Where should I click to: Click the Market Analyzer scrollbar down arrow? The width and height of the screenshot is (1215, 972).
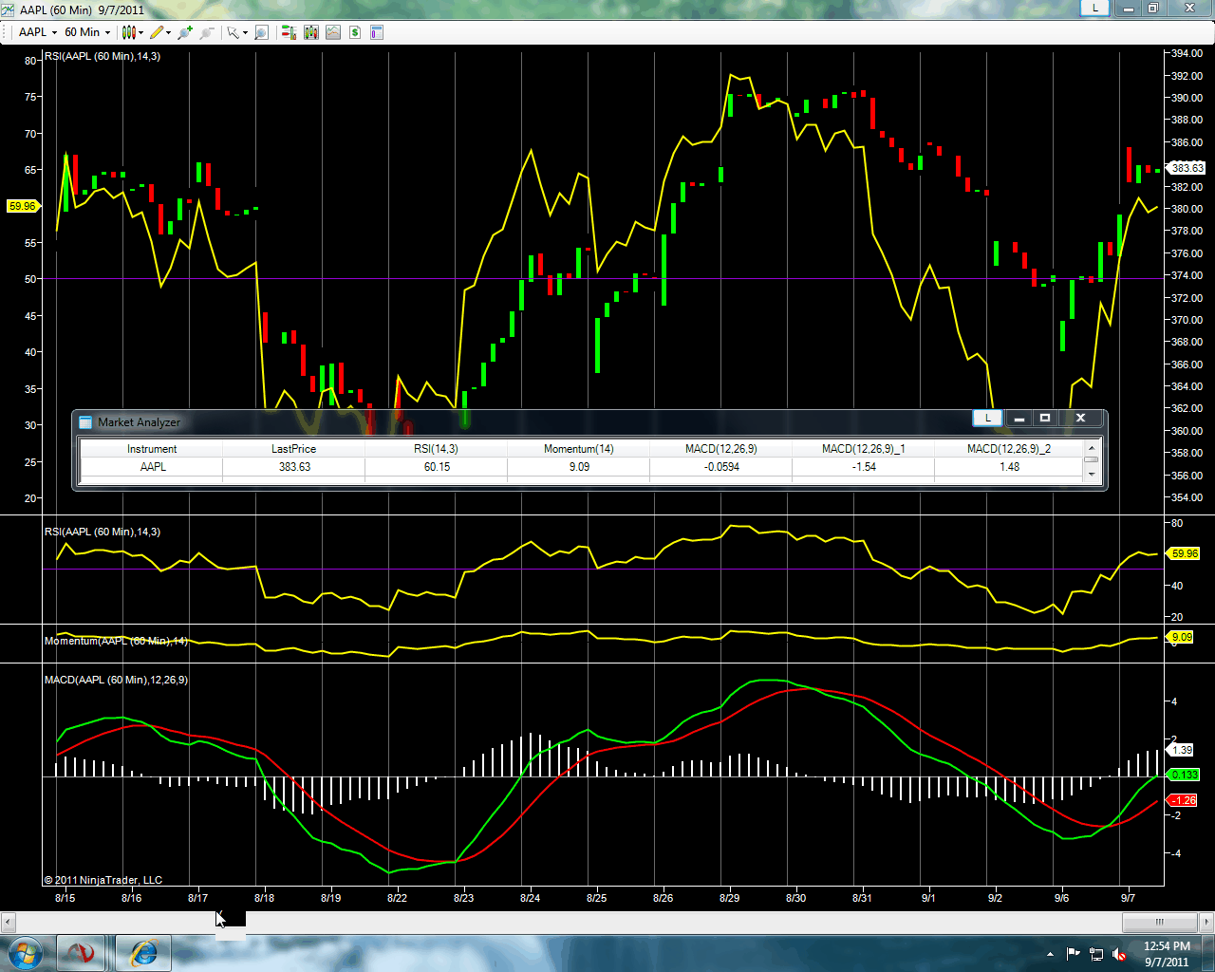coord(1092,474)
